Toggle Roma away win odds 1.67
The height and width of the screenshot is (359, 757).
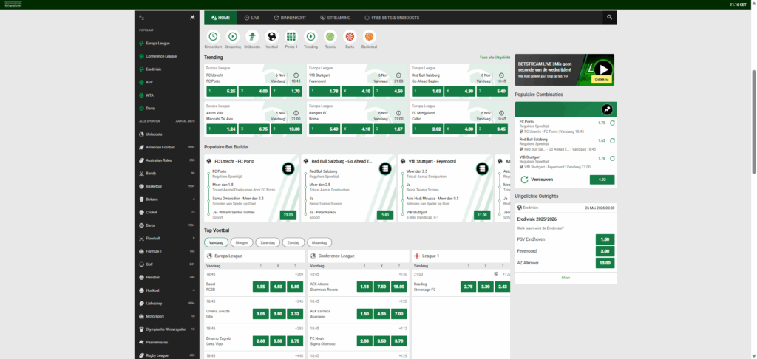click(x=389, y=129)
